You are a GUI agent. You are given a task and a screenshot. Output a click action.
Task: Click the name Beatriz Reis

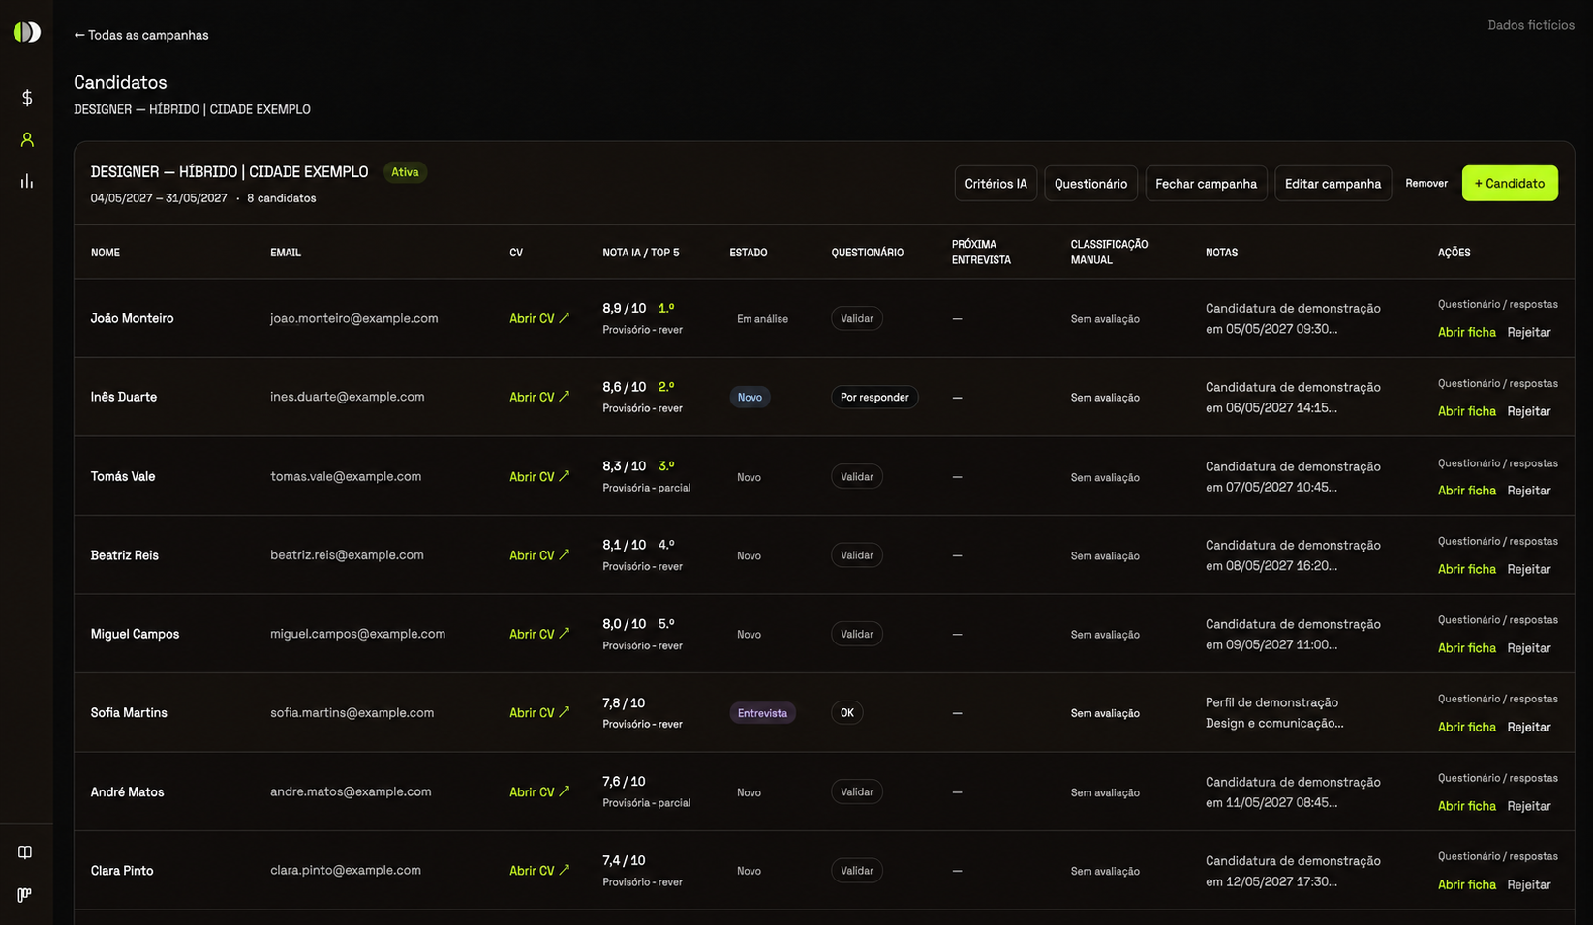pos(125,555)
